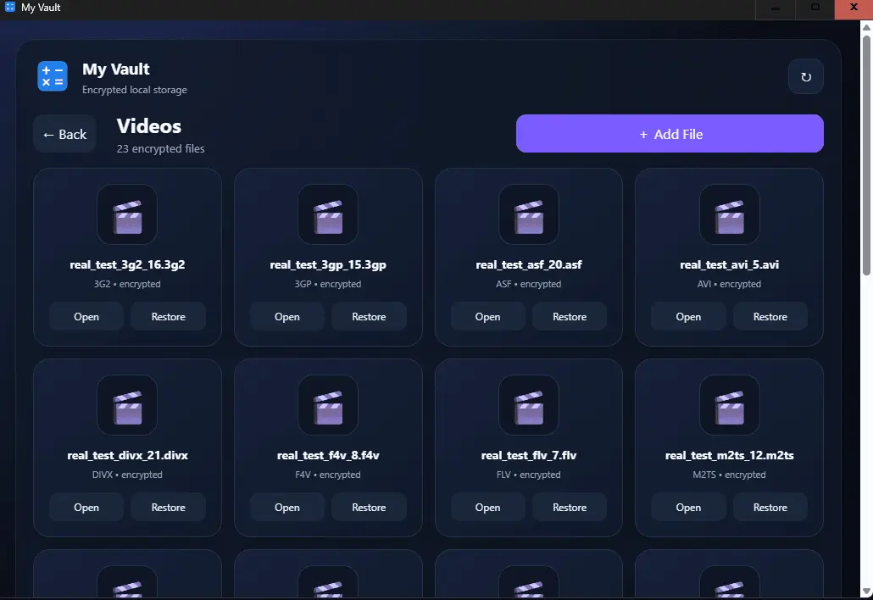Screen dimensions: 873x600
Task: Open real_test_f4v_8.f4v
Action: pos(286,507)
